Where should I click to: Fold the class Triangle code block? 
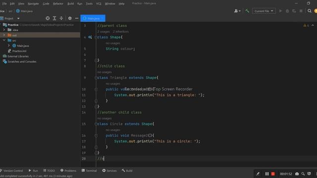click(96, 78)
